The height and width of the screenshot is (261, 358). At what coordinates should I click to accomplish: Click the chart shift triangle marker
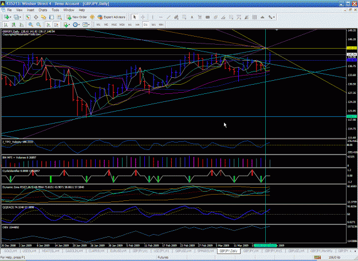point(277,30)
